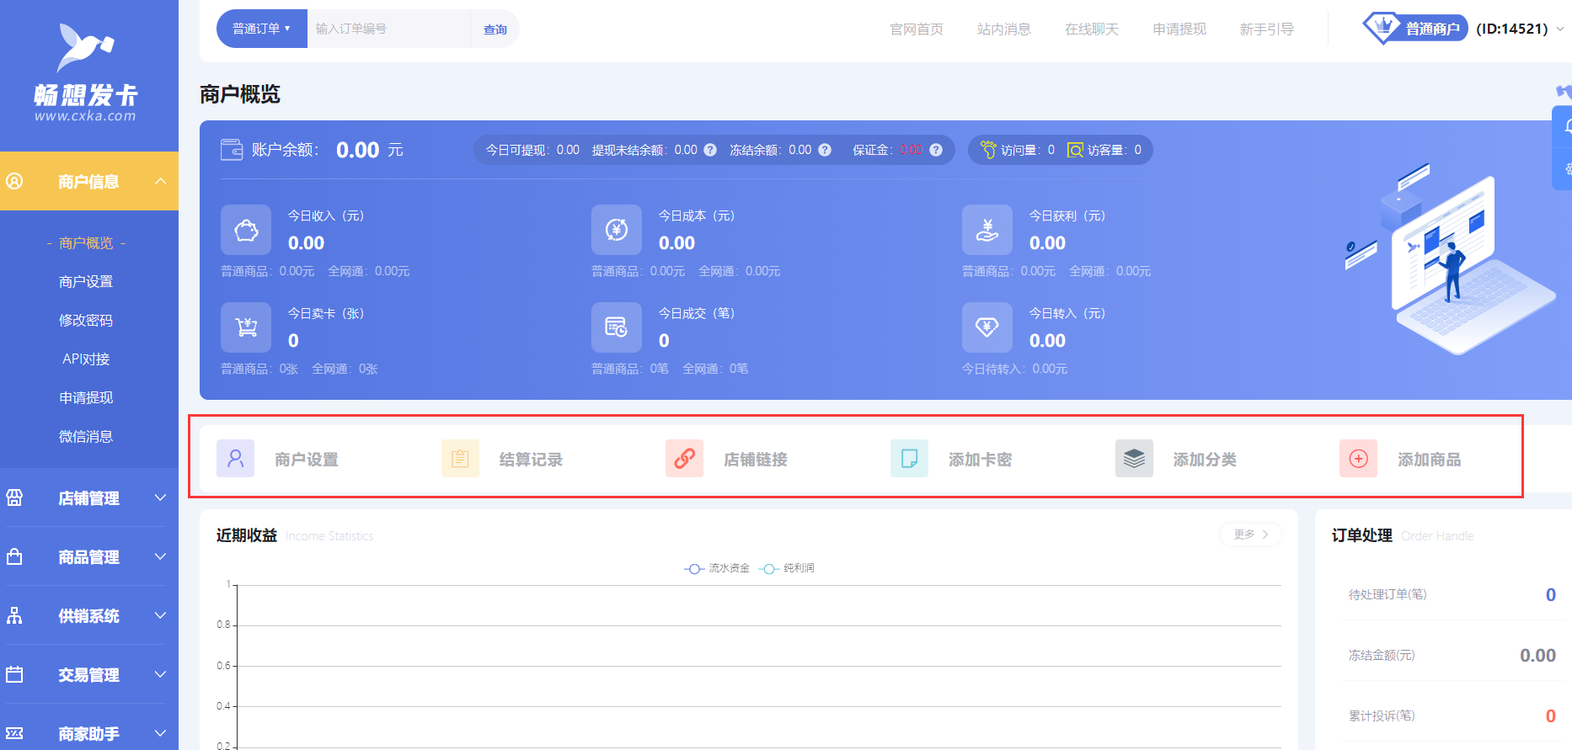
Task: Click the question mark next to 保证金
Action: tap(936, 150)
